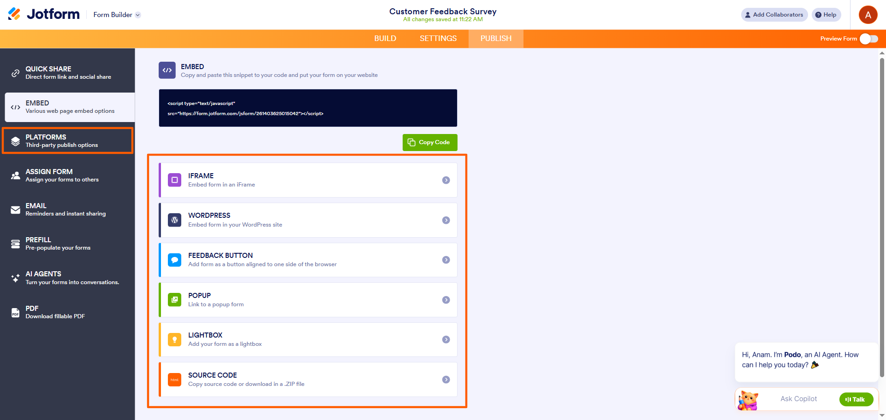Expand the Feedback Button option arrow
This screenshot has height=420, width=886.
tap(446, 260)
